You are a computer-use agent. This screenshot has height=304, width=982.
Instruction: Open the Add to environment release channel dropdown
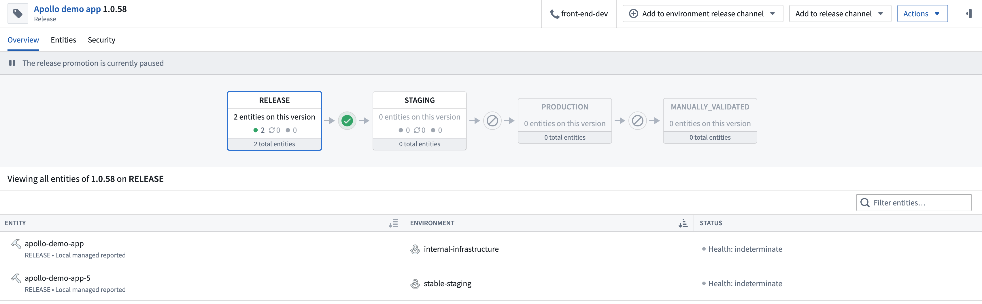click(702, 14)
